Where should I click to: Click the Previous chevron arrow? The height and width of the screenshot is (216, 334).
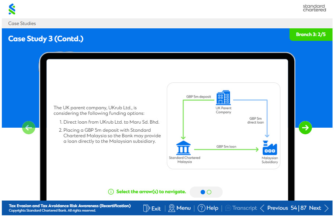pos(262,208)
